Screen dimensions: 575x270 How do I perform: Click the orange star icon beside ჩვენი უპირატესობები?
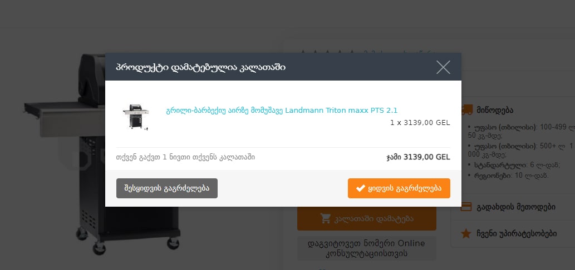click(466, 233)
